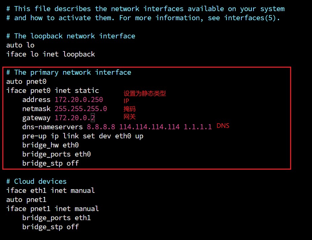Click the 'bridge_hw eth0' line
This screenshot has width=312, height=240.
pyautogui.click(x=50, y=145)
